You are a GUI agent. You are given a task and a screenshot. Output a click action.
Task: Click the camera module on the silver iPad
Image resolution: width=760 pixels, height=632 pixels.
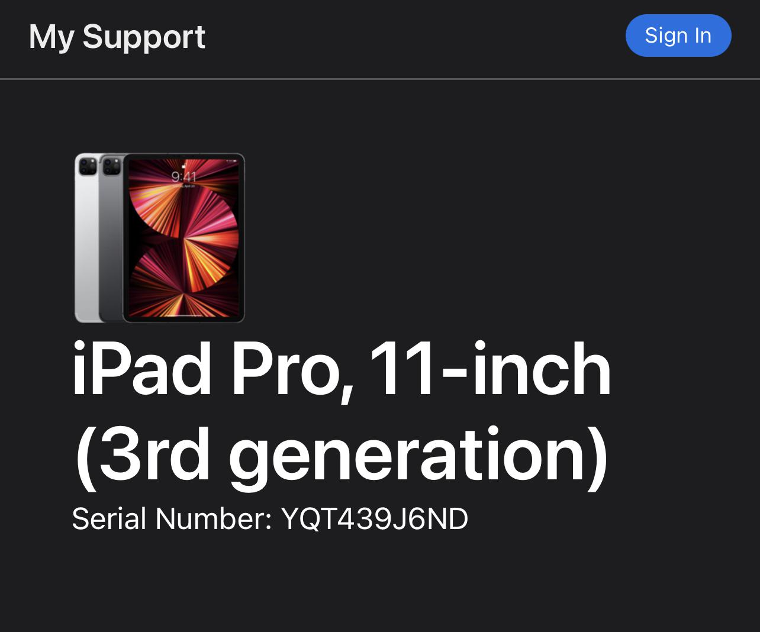coord(88,166)
